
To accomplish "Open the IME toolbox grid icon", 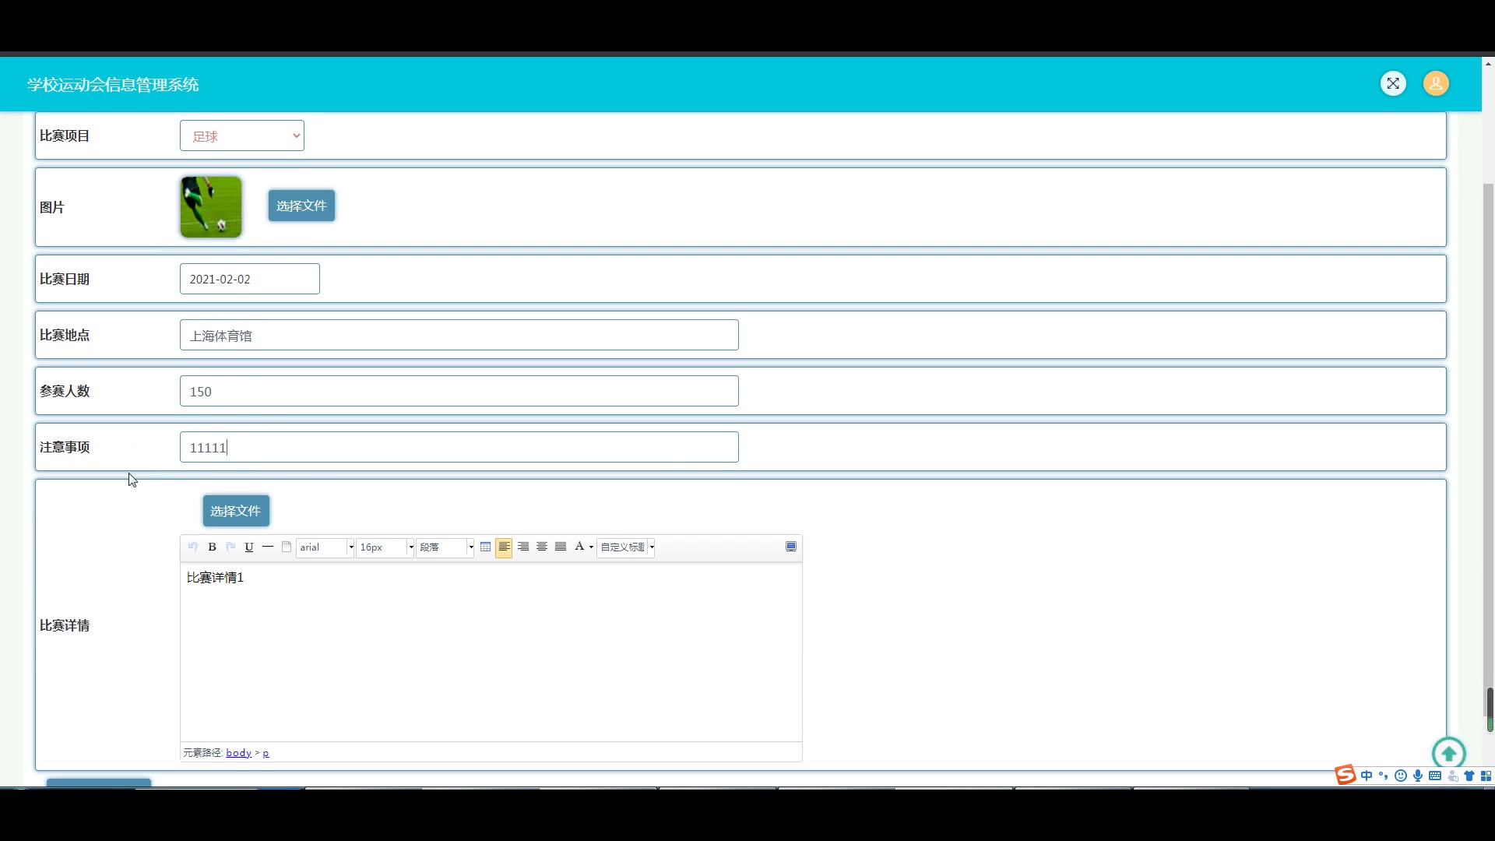I will point(1486,776).
